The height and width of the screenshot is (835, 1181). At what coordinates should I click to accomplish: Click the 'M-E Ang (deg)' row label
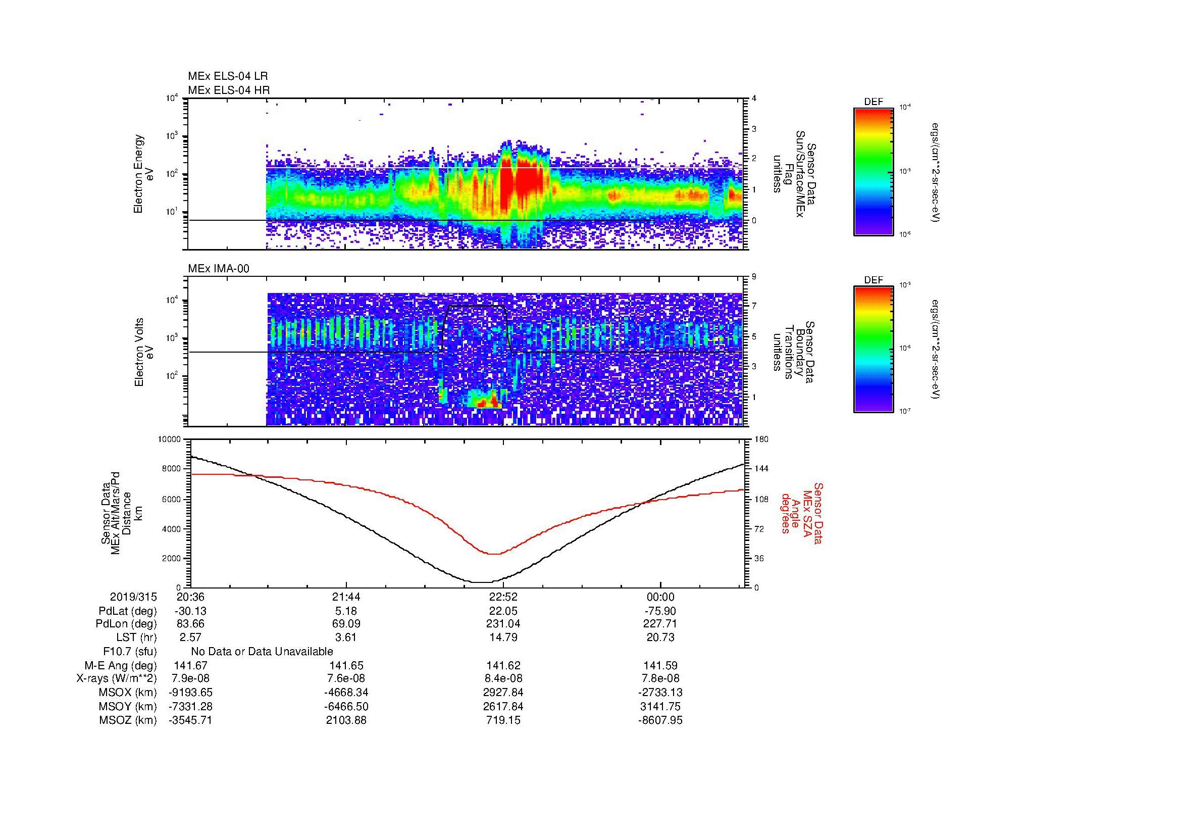pos(121,665)
